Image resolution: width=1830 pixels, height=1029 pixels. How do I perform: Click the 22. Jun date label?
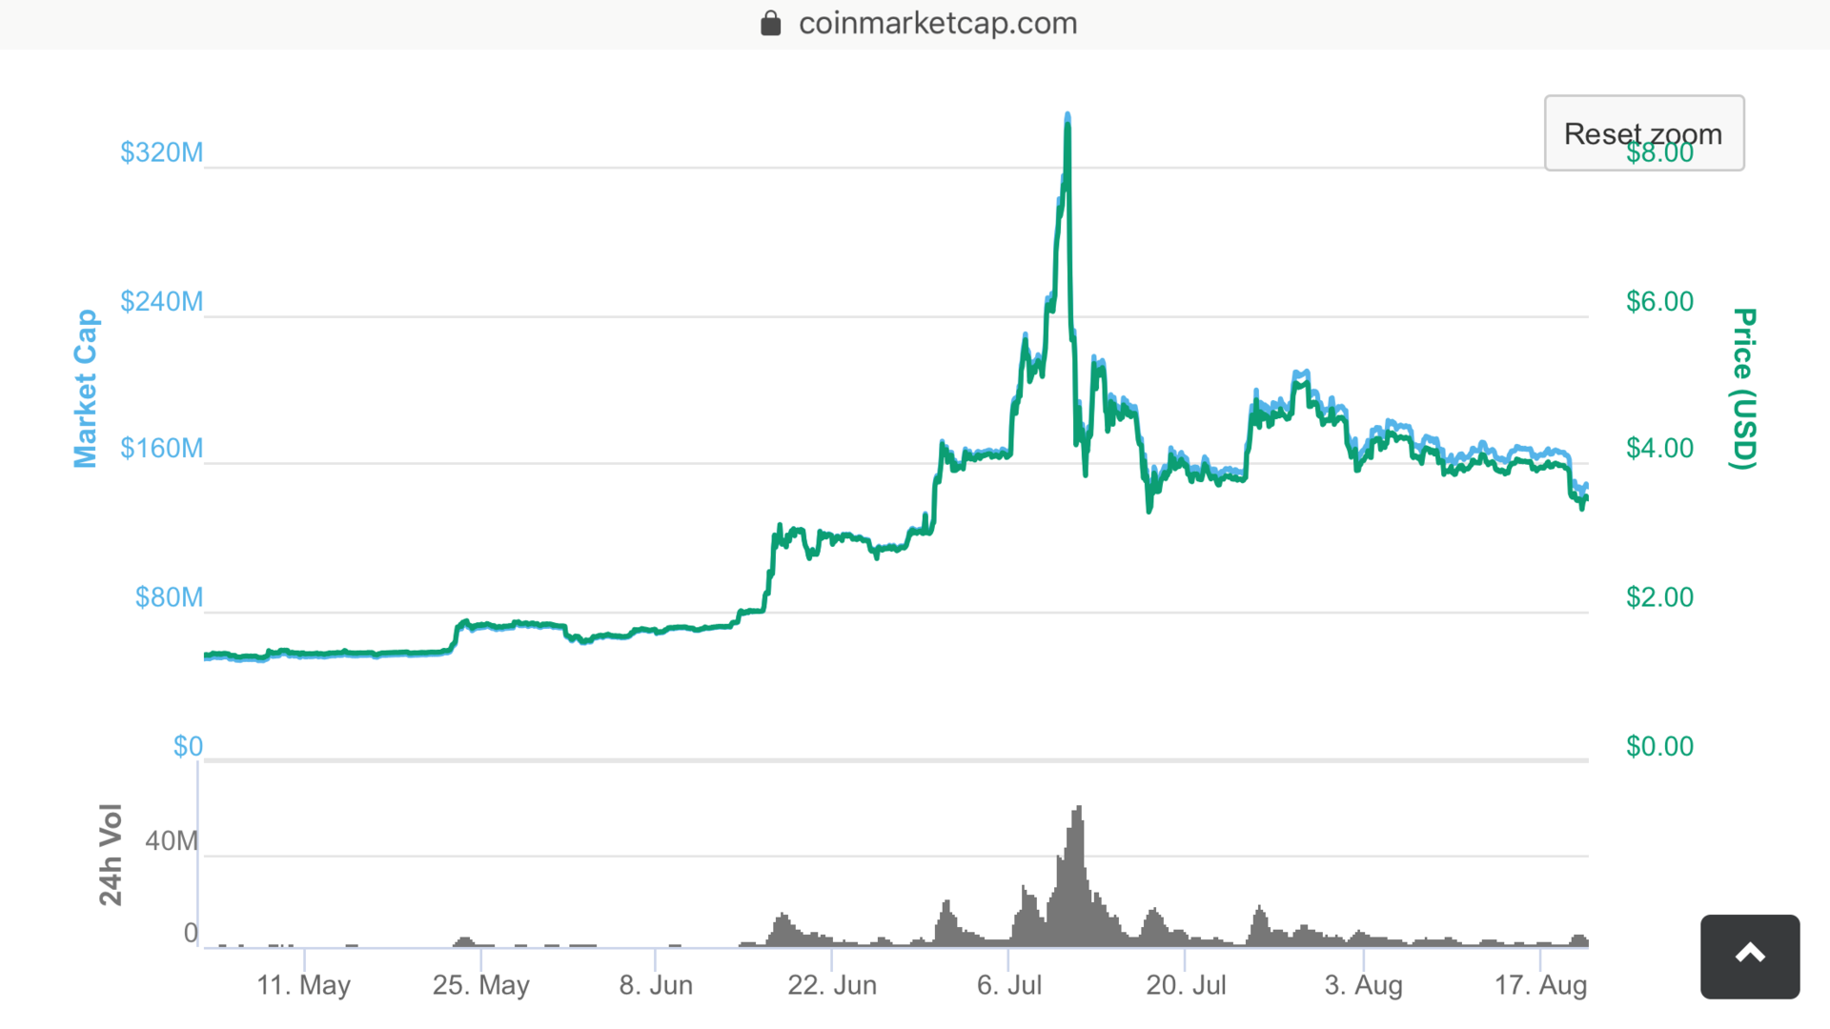coord(833,985)
